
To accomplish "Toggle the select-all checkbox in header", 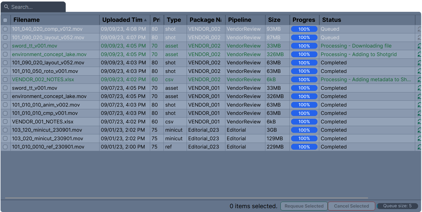I will [5, 20].
